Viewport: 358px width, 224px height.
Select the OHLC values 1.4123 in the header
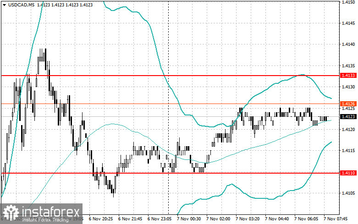click(x=65, y=5)
